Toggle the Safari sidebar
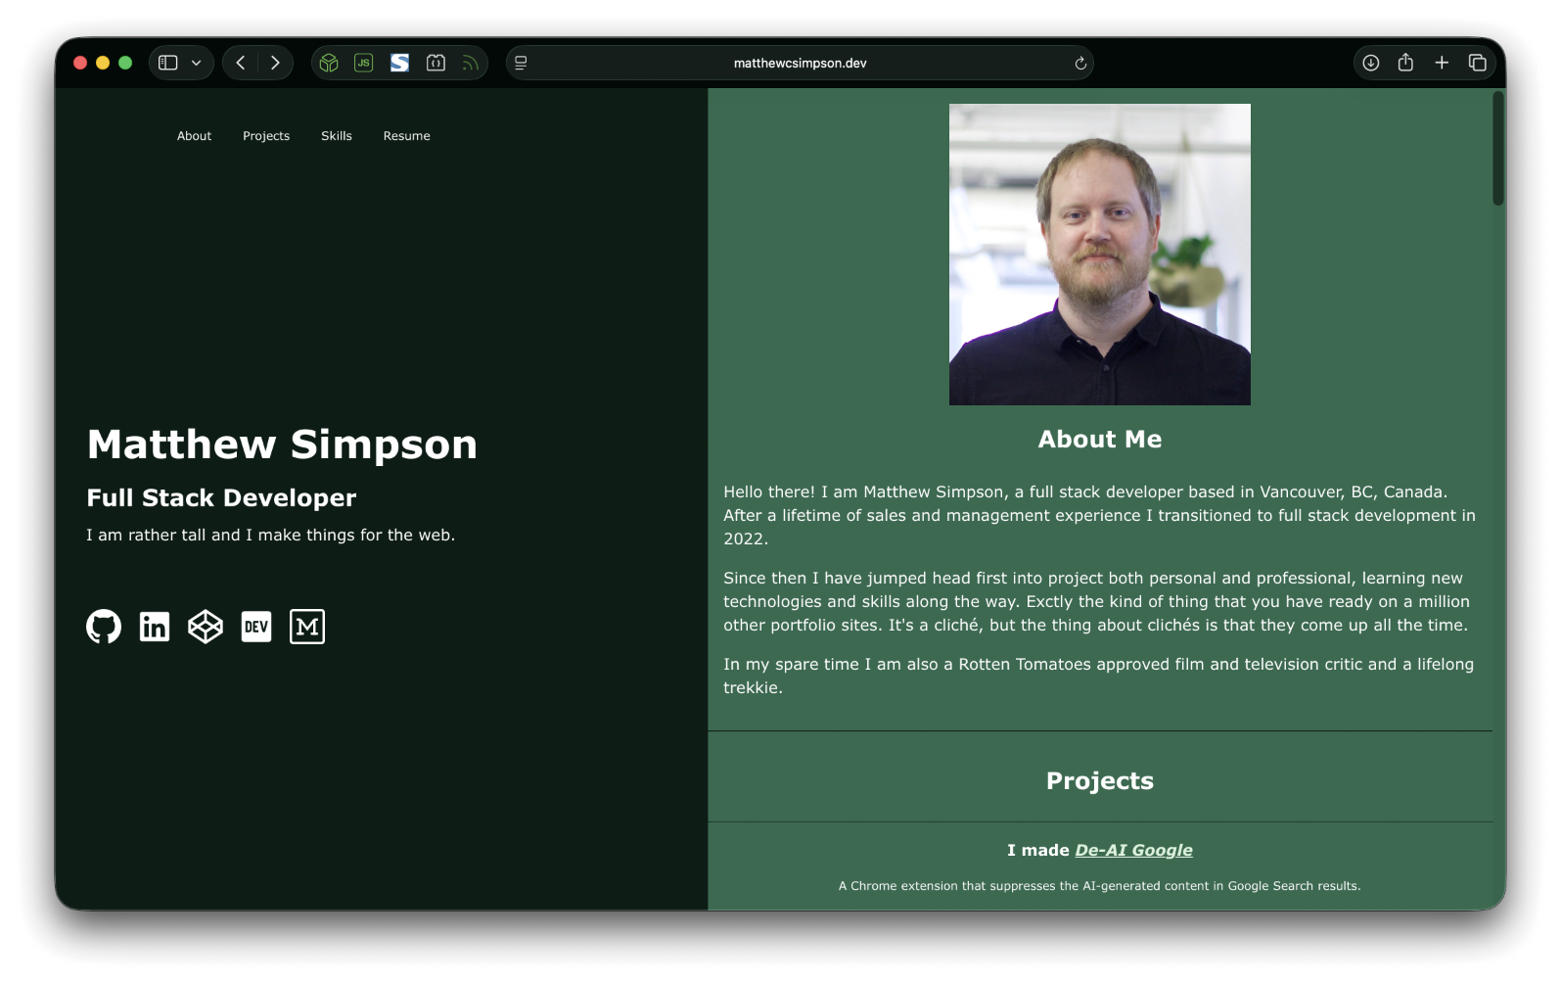 168,63
